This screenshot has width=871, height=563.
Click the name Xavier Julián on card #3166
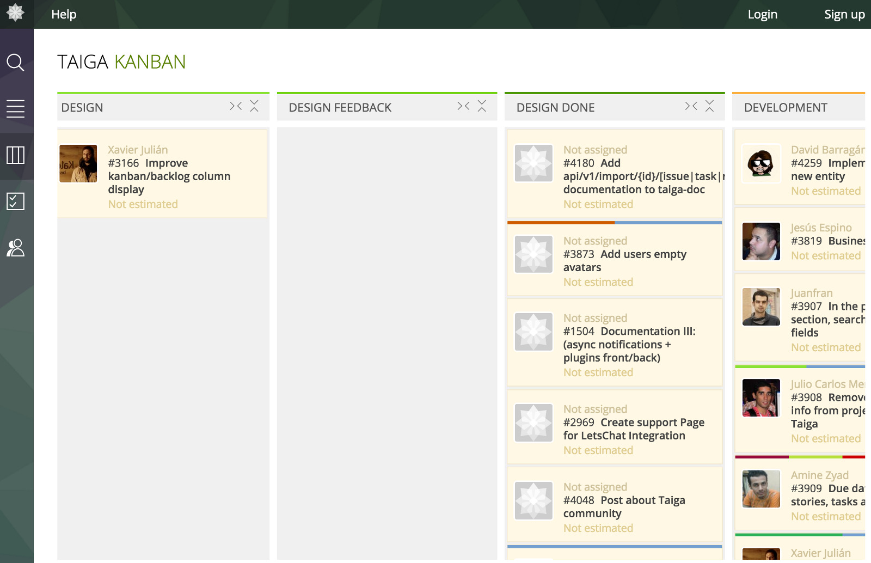[x=138, y=150]
